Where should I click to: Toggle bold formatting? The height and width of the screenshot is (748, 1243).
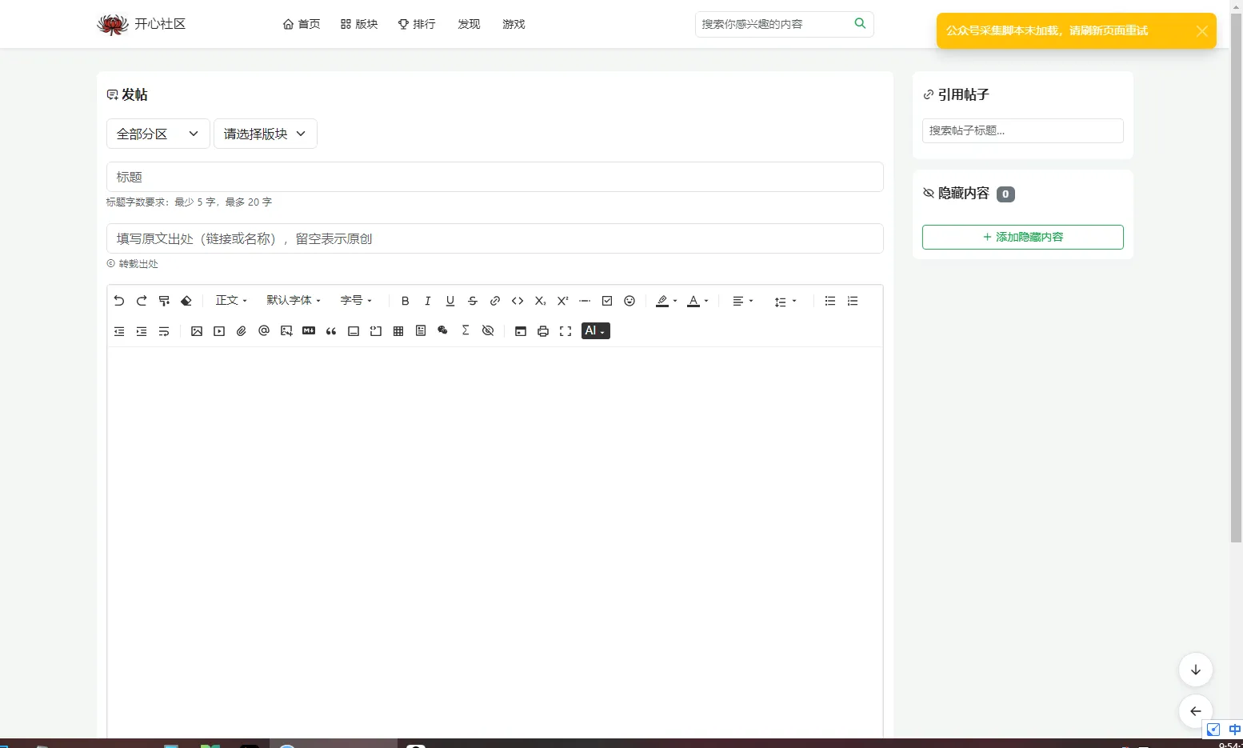point(406,301)
